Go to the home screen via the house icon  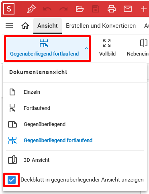tap(25, 26)
